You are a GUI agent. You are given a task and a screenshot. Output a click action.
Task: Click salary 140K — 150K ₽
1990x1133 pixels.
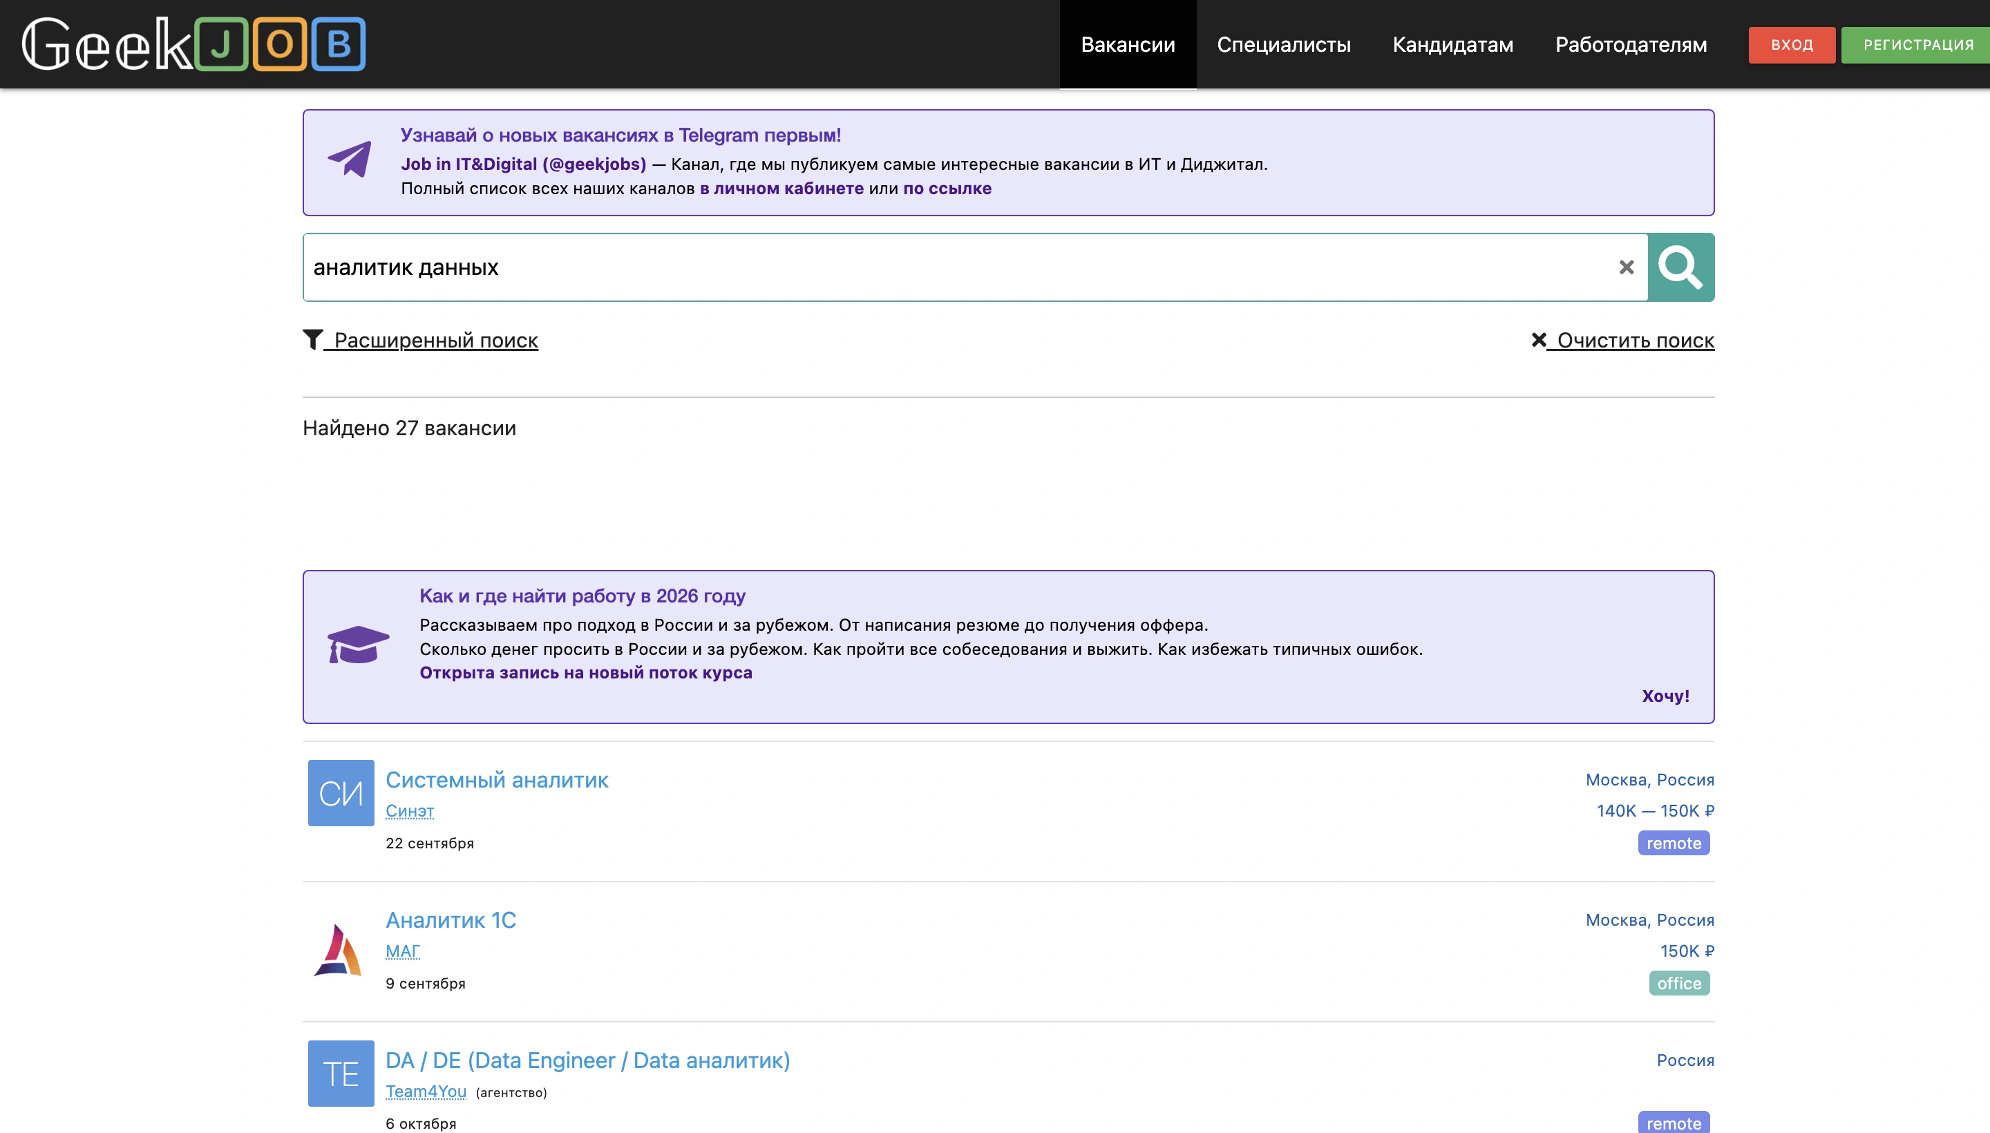tap(1656, 811)
